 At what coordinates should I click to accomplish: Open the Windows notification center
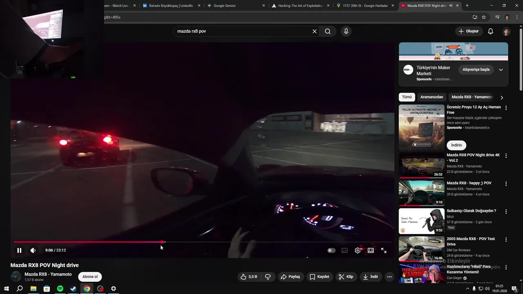[x=514, y=289]
